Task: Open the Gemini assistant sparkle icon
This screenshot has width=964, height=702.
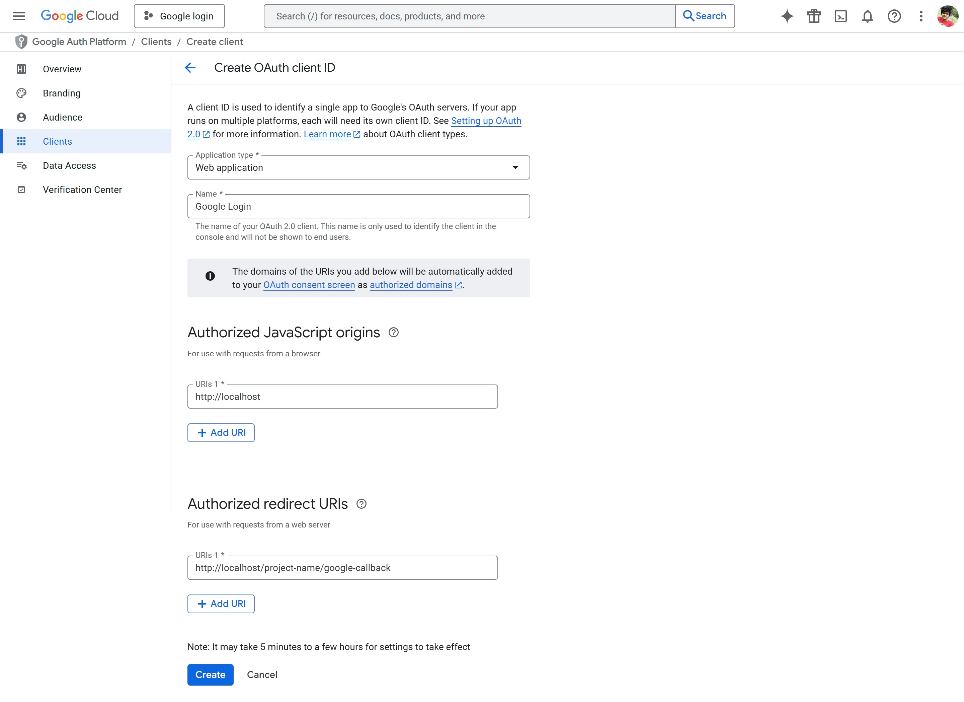Action: pyautogui.click(x=787, y=16)
